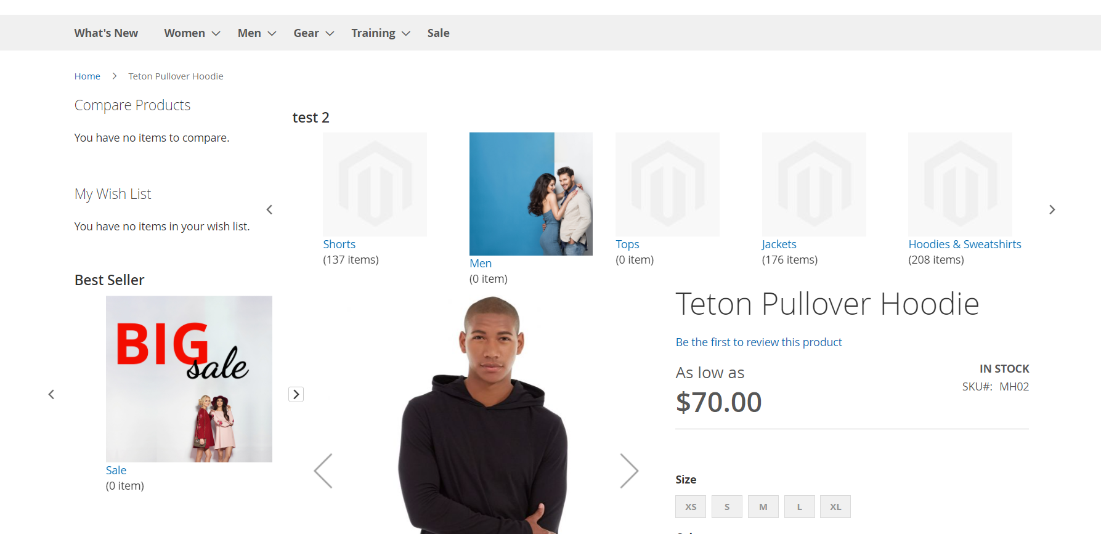Show the previous product gallery image
This screenshot has height=534, width=1101.
click(323, 471)
